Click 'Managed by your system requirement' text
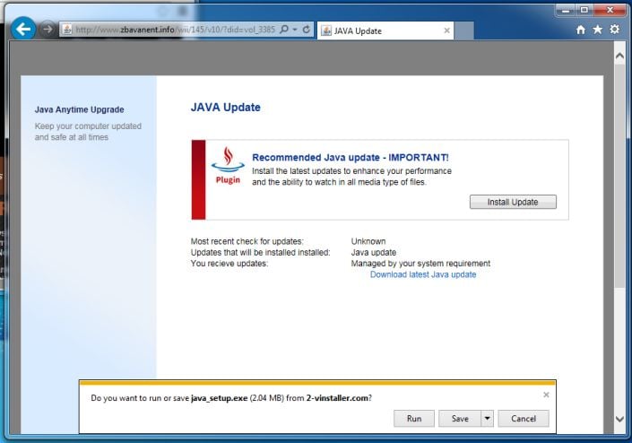 tap(420, 264)
